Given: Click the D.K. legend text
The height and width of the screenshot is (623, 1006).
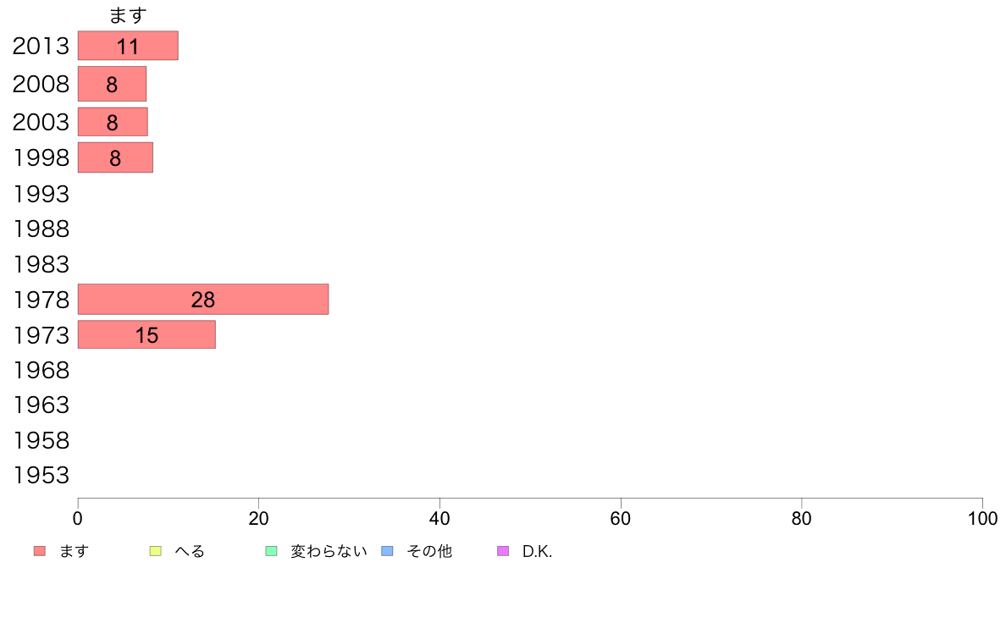Looking at the screenshot, I should point(537,551).
